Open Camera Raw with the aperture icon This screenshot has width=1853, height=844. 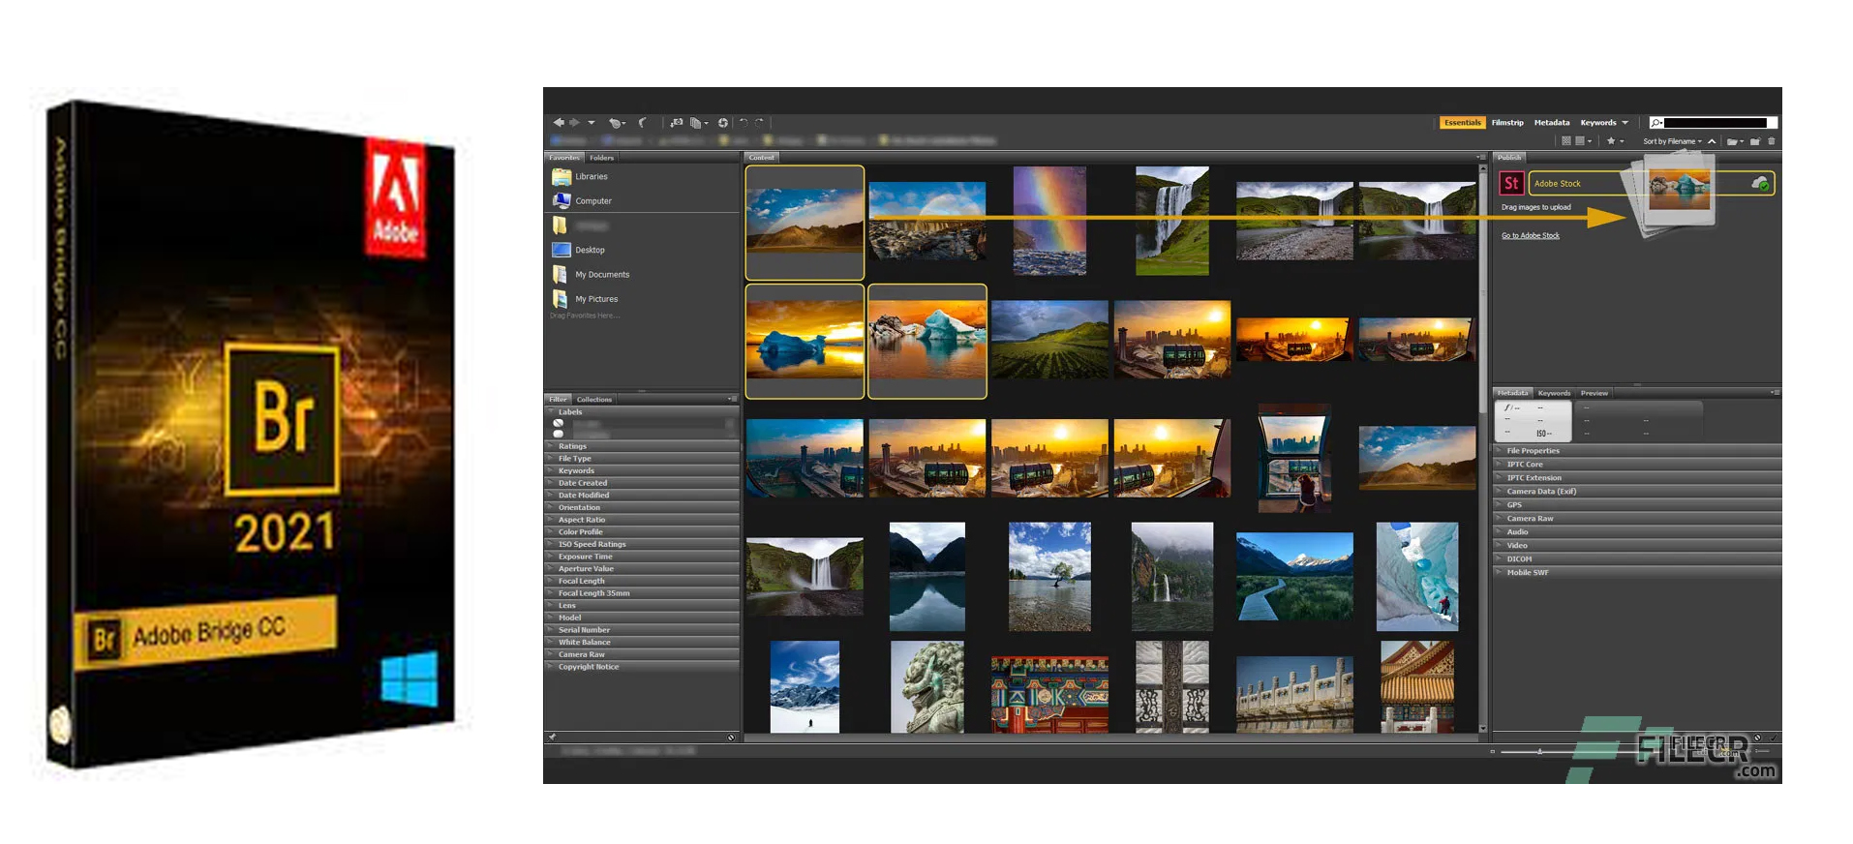722,123
